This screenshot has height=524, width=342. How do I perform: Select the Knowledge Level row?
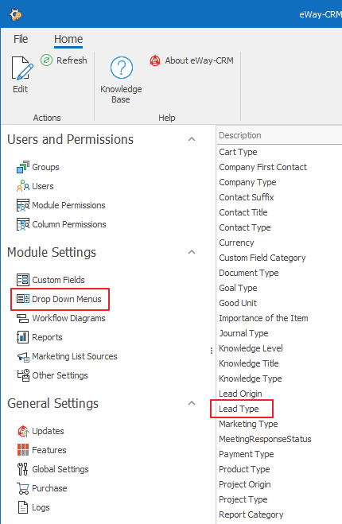[x=279, y=348]
